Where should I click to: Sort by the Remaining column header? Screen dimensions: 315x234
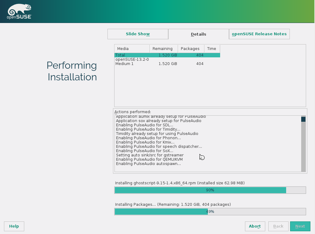[x=164, y=48]
